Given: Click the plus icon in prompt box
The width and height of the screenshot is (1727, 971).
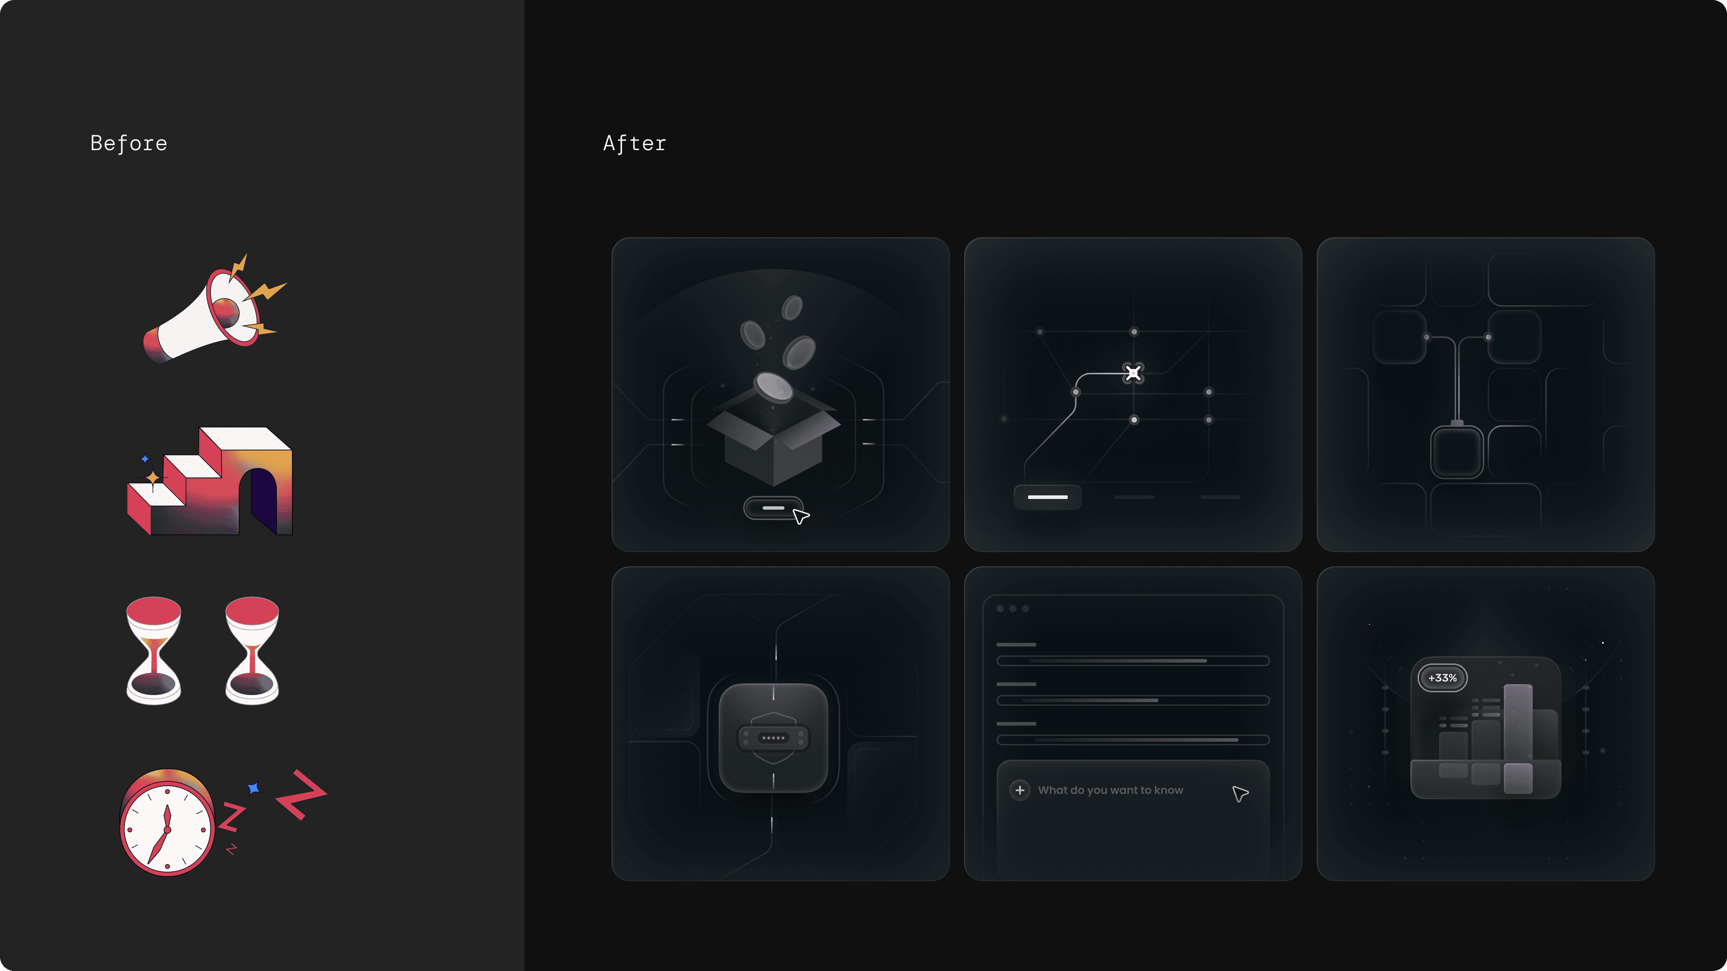Looking at the screenshot, I should 1020,790.
